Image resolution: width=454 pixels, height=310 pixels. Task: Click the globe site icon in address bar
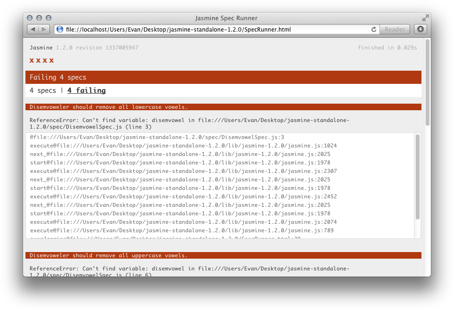(60, 29)
